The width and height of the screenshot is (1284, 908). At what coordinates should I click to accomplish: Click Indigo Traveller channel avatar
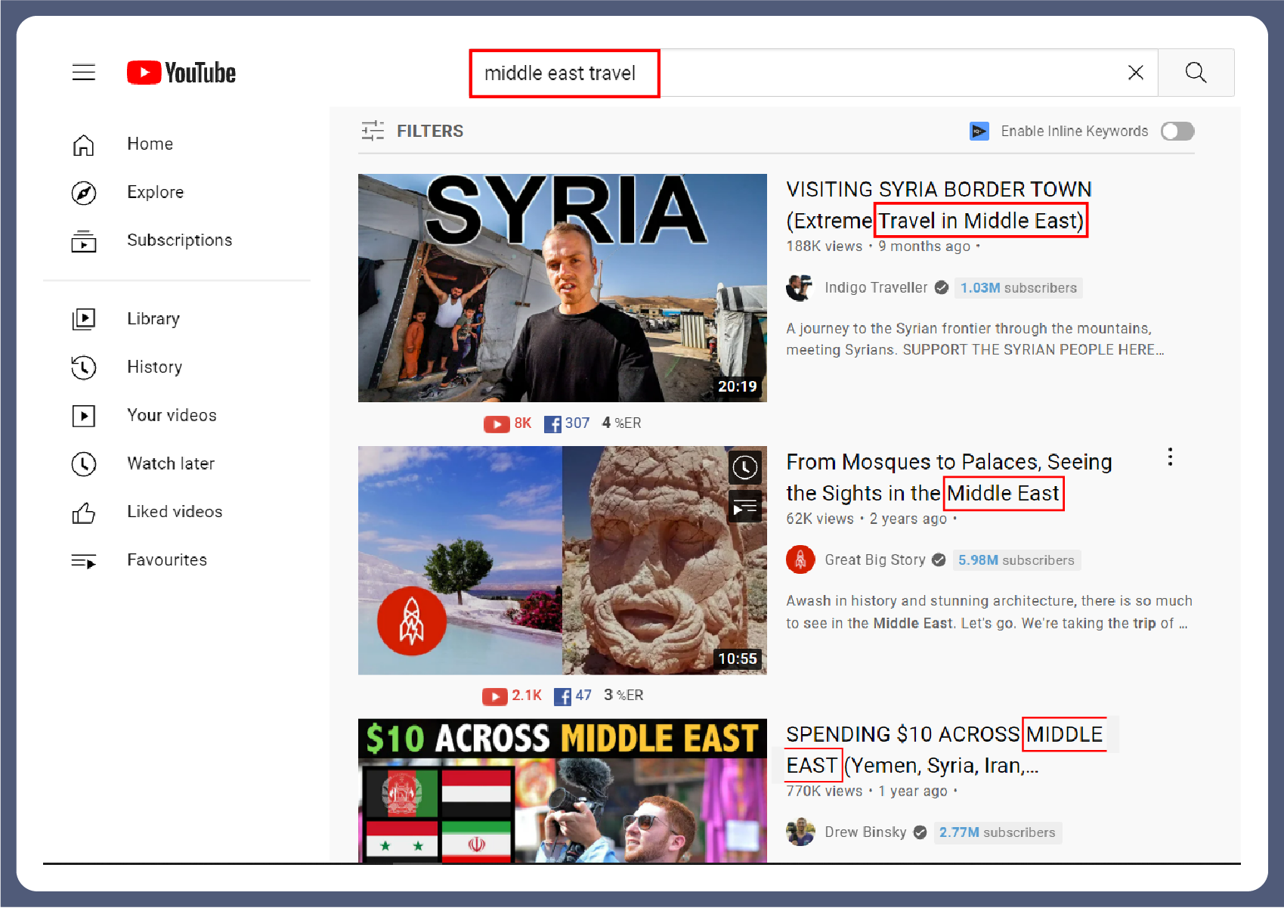(x=800, y=287)
